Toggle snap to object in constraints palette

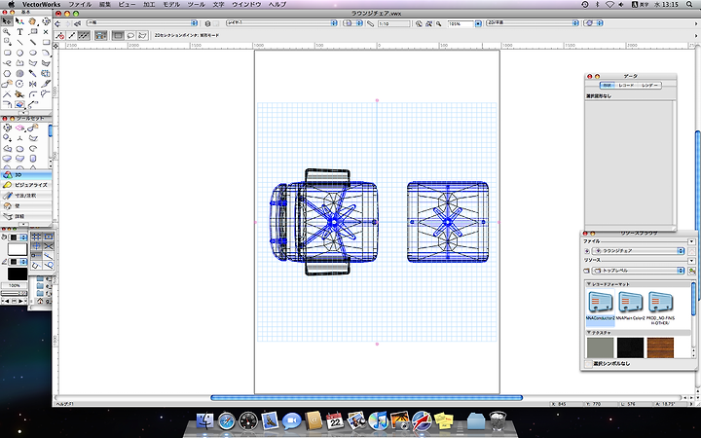click(49, 237)
